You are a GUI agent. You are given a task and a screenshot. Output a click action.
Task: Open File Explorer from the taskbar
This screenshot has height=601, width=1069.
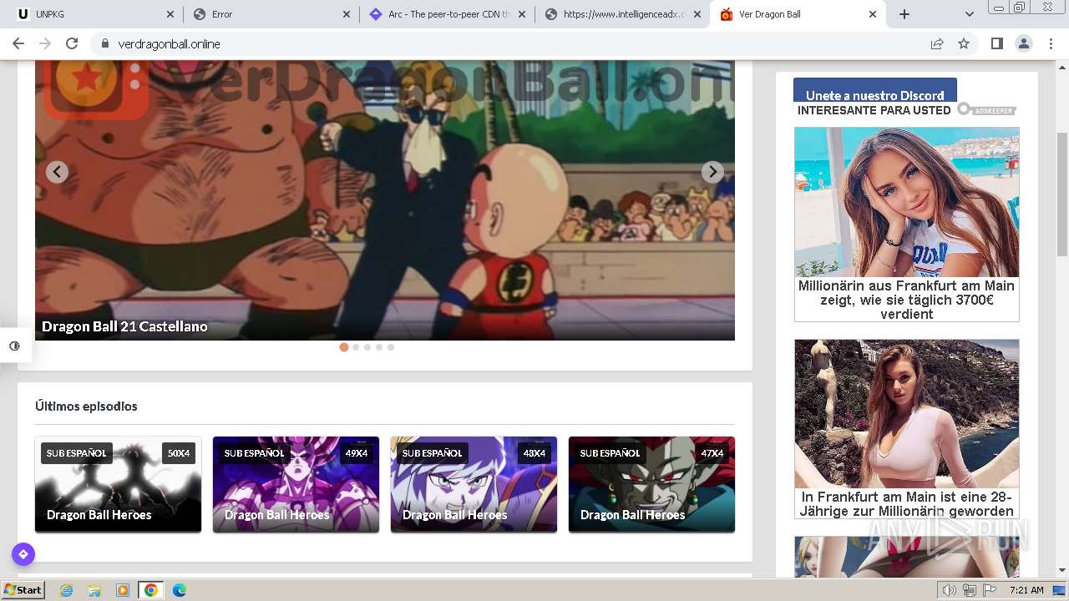(94, 590)
